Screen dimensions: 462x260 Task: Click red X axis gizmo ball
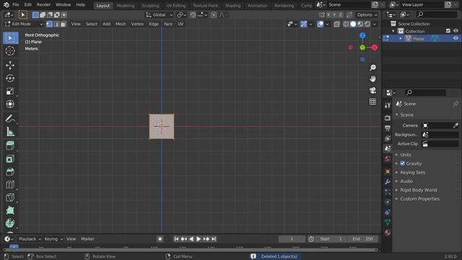[x=375, y=48]
